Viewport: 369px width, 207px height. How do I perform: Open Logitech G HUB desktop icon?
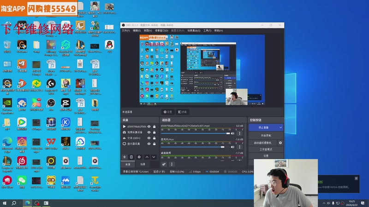pyautogui.click(x=51, y=87)
